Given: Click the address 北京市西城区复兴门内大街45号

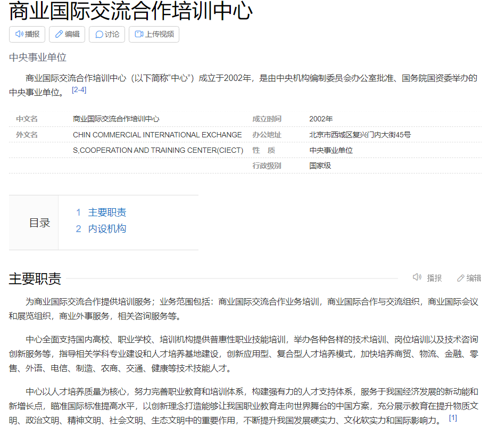Looking at the screenshot, I should point(360,135).
